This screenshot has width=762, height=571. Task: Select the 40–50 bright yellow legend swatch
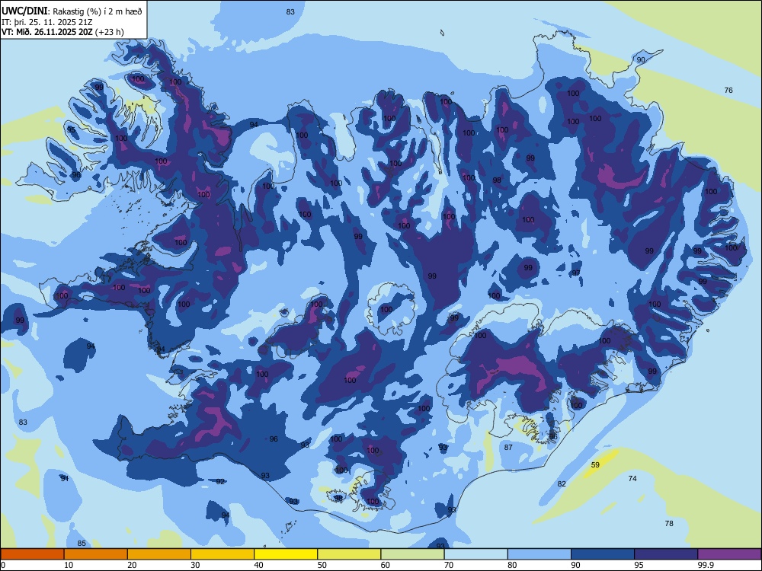(x=286, y=554)
